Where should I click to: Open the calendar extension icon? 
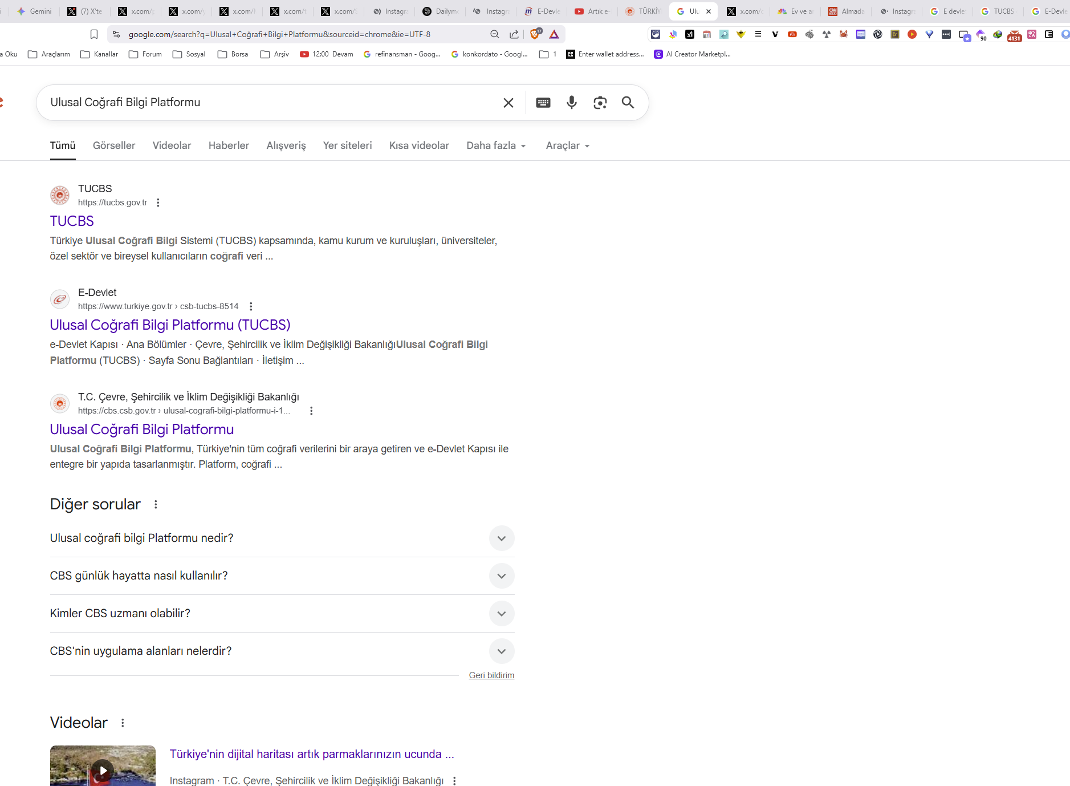coord(707,34)
